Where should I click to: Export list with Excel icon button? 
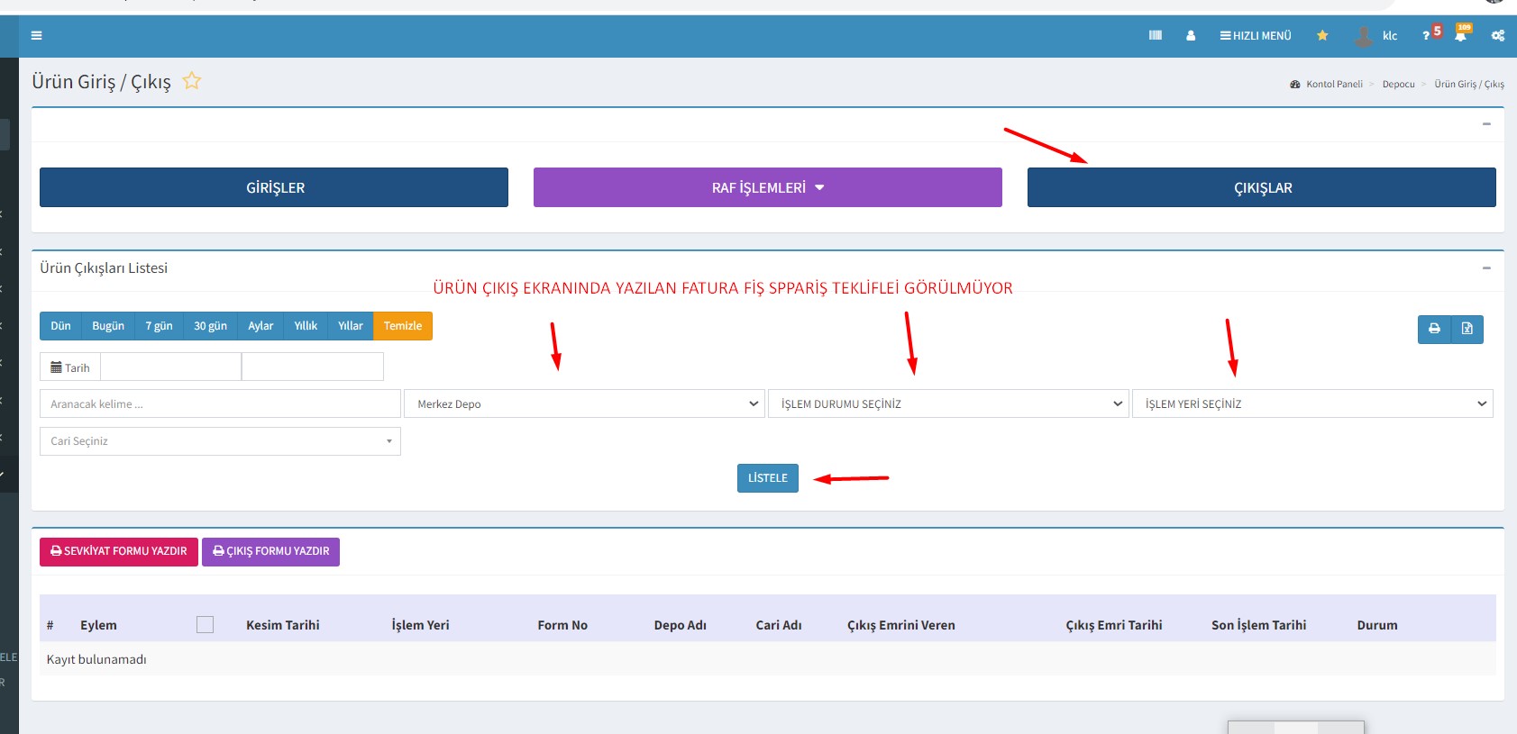point(1467,329)
